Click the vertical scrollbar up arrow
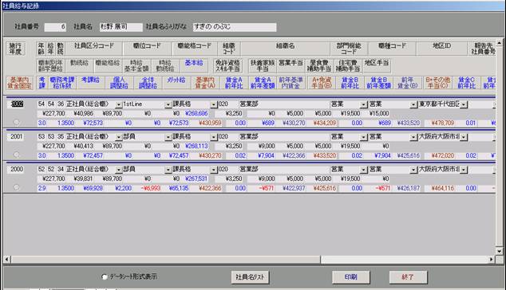 [x=500, y=43]
